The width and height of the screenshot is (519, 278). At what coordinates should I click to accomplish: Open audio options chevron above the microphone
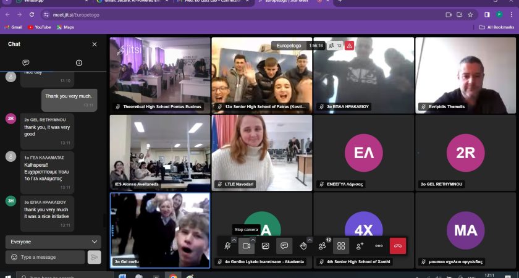coord(234,240)
